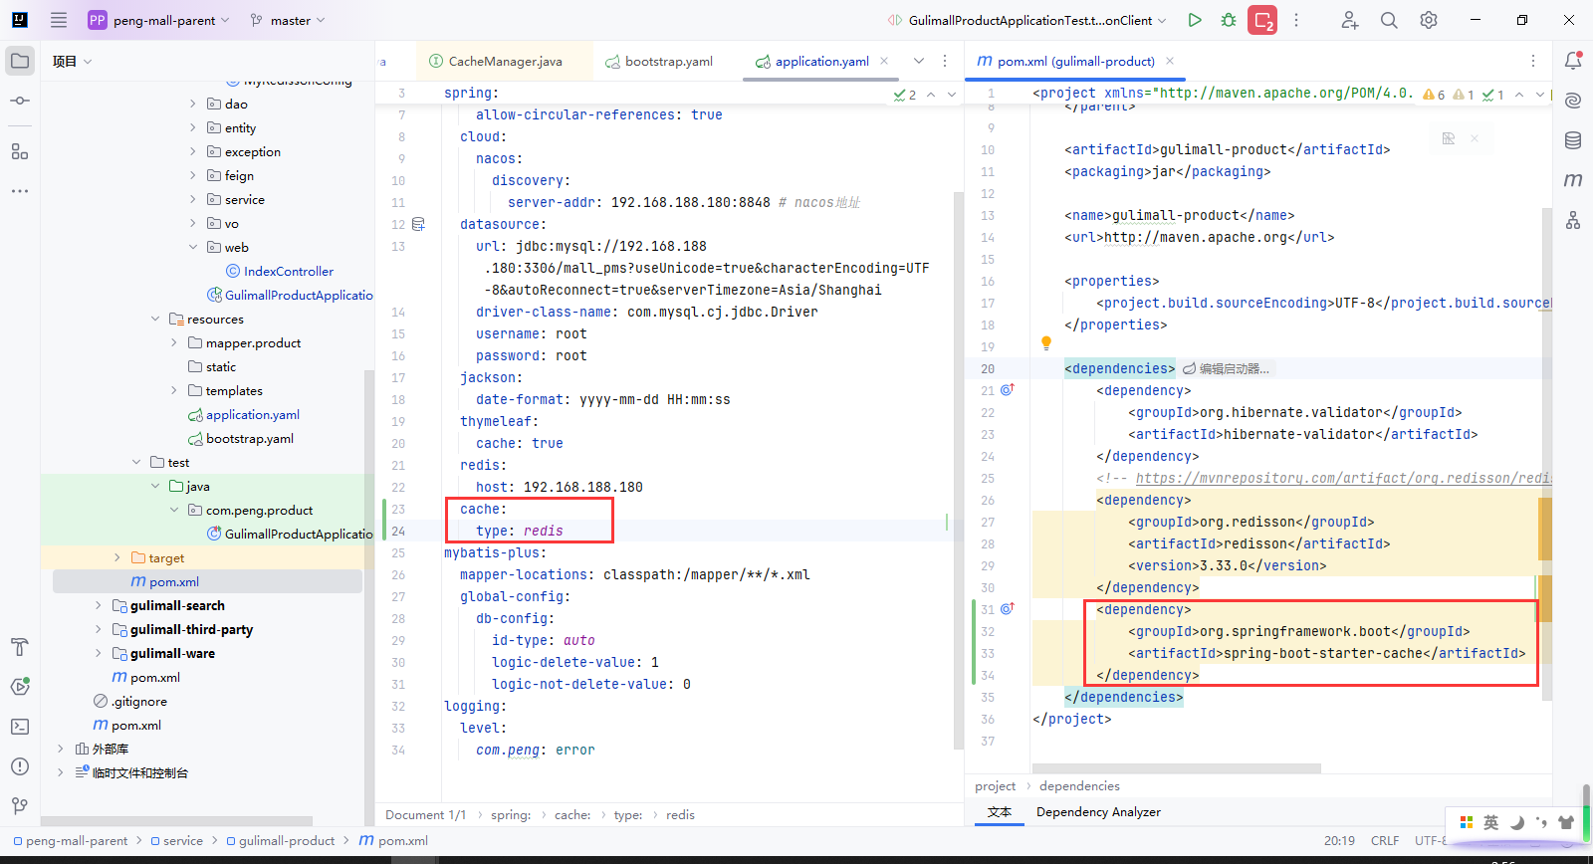Open the Database tool window
This screenshot has width=1593, height=864.
(1573, 140)
